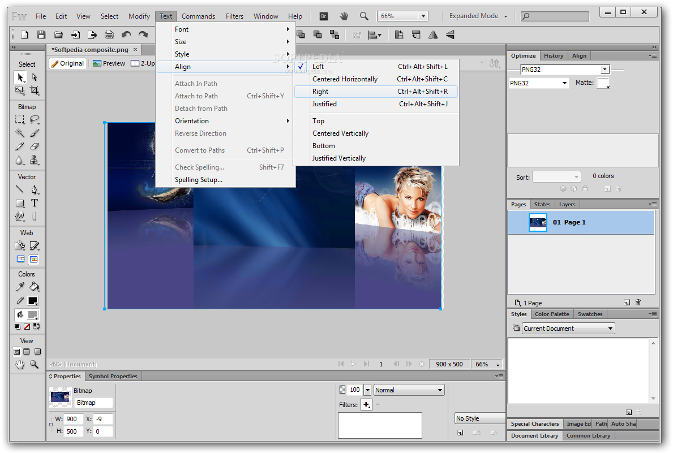Select the Rectangle tool

point(20,203)
